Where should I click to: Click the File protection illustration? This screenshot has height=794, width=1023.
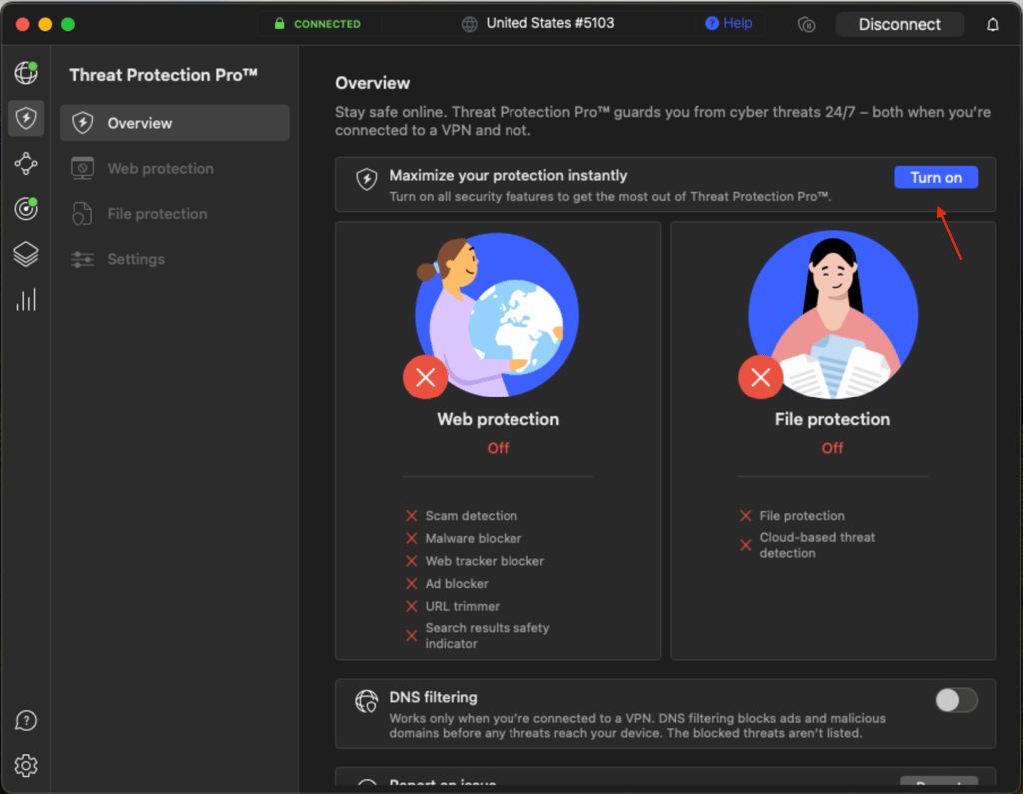pyautogui.click(x=832, y=315)
